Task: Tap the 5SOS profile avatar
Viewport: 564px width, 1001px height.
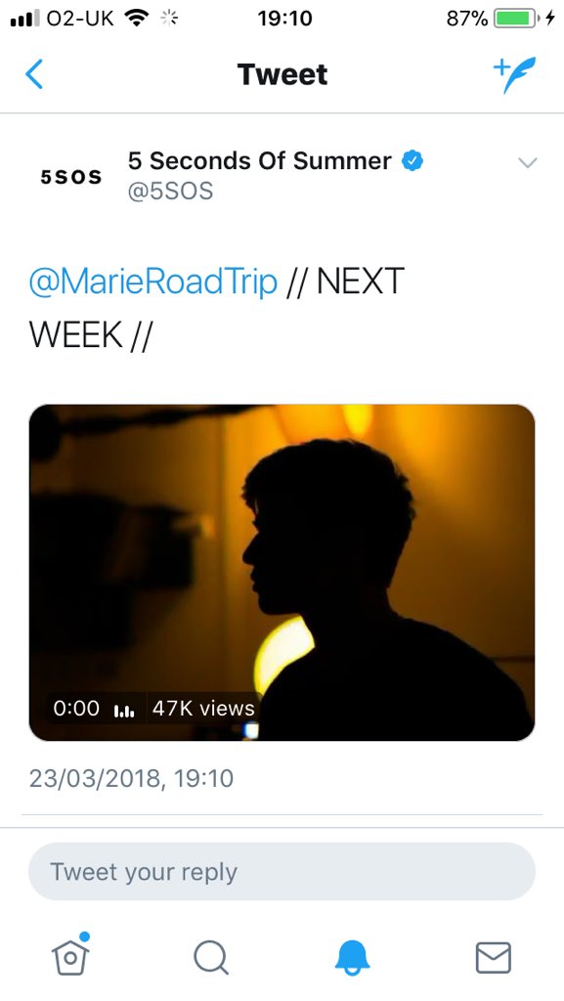Action: pyautogui.click(x=70, y=177)
